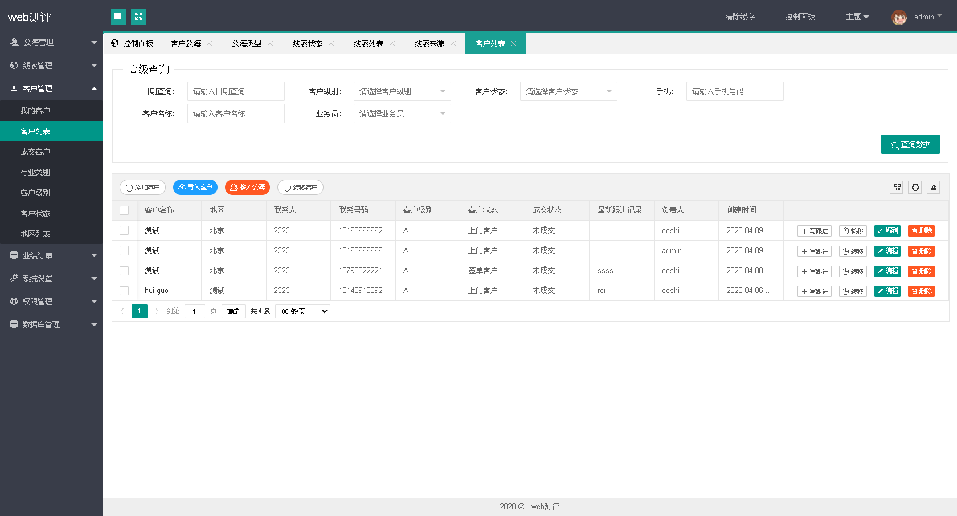Delete the hui guo customer row
The width and height of the screenshot is (957, 516).
pos(921,291)
